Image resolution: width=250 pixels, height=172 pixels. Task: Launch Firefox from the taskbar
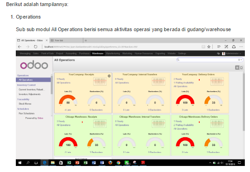tap(110, 163)
